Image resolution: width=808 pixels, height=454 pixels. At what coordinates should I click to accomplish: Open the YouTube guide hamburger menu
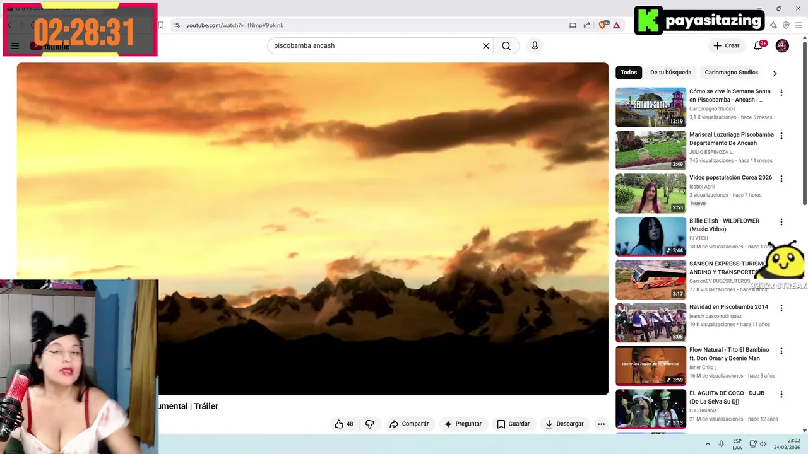click(x=15, y=45)
